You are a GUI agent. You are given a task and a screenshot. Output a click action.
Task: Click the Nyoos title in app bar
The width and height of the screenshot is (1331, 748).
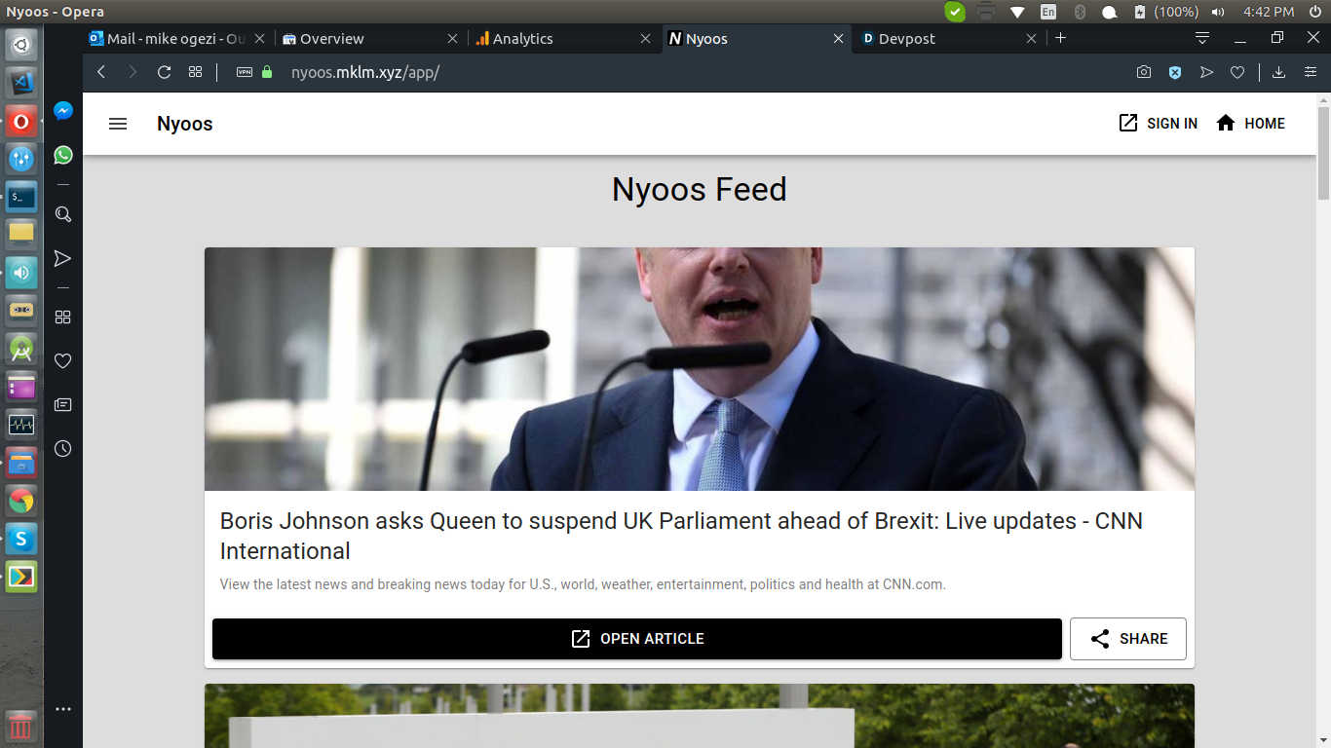coord(185,124)
